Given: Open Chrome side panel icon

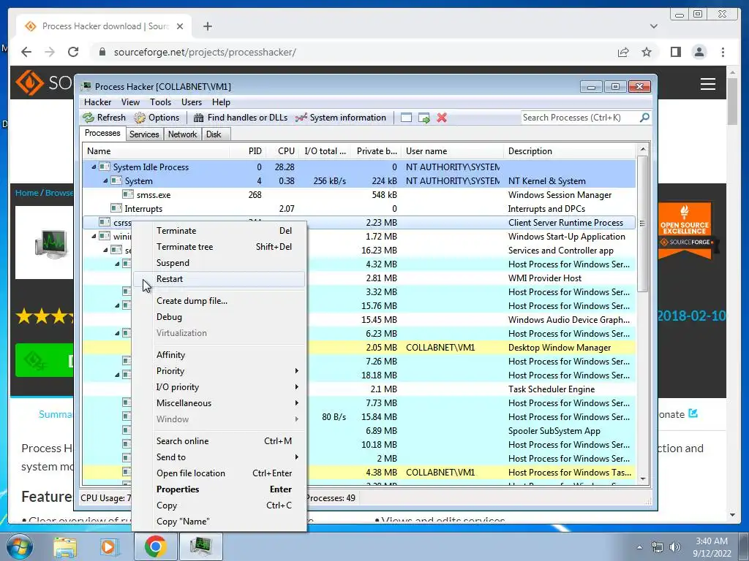Looking at the screenshot, I should (x=675, y=52).
